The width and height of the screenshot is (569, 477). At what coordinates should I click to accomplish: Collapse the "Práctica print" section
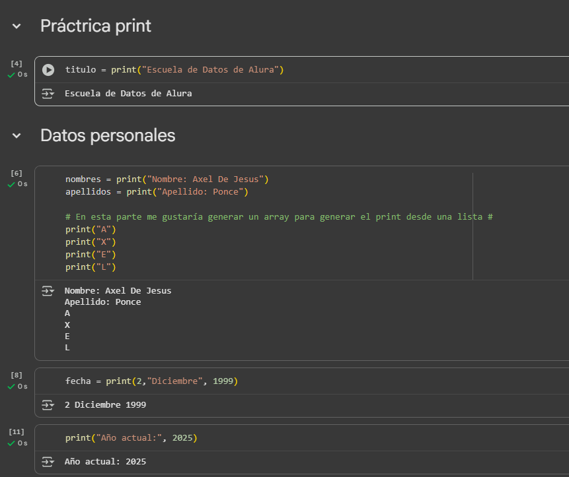coord(17,26)
